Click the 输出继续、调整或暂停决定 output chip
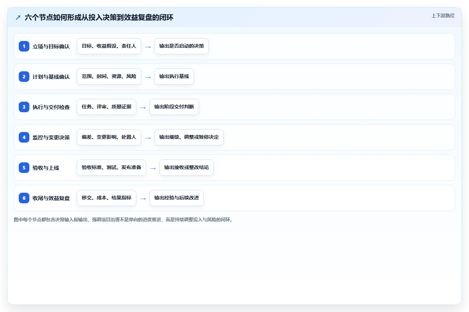This screenshot has width=469, height=312. [x=189, y=137]
